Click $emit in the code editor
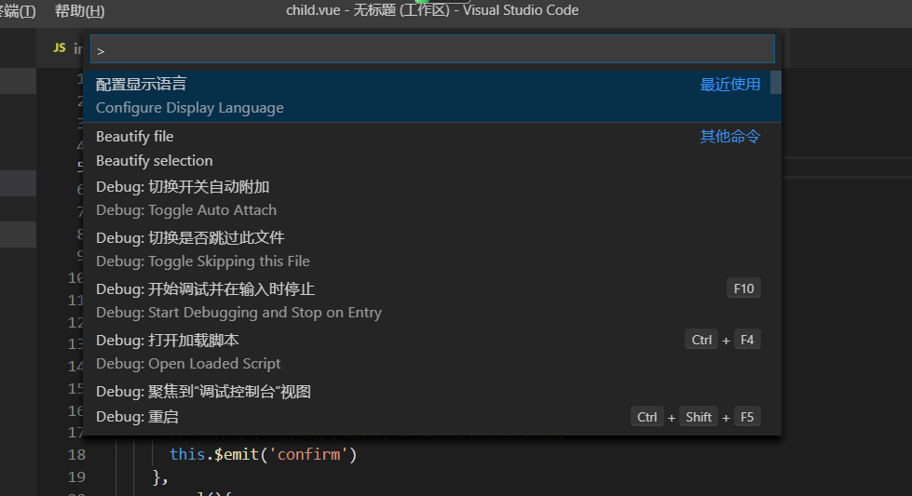Viewport: 912px width, 496px height. (x=236, y=454)
